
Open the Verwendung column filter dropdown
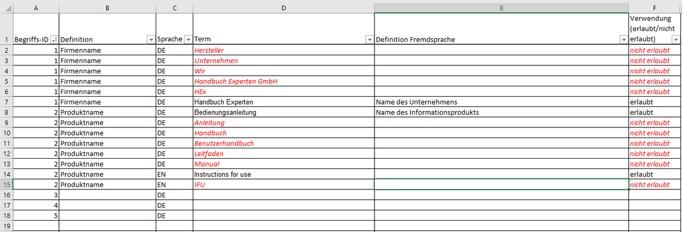tap(676, 40)
